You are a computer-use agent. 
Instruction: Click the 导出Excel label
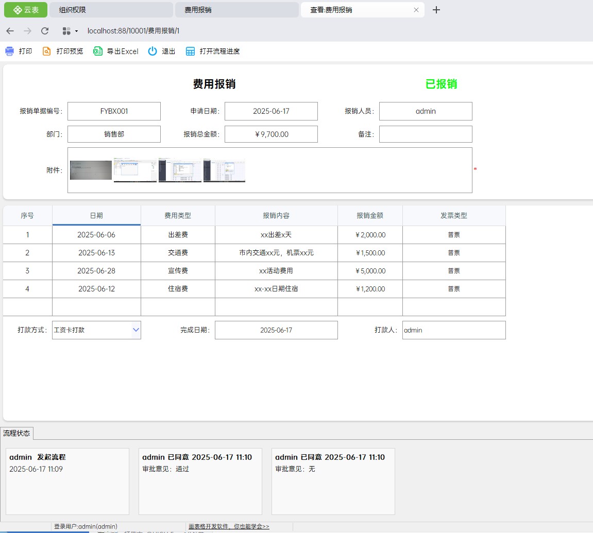[123, 51]
